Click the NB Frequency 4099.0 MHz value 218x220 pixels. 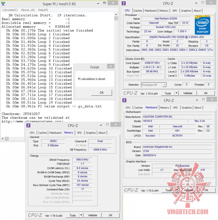pyautogui.click(x=100, y=150)
